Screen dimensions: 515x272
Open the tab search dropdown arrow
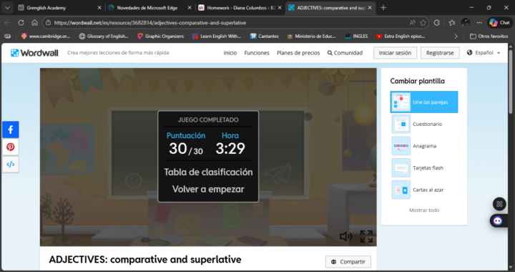click(7, 8)
